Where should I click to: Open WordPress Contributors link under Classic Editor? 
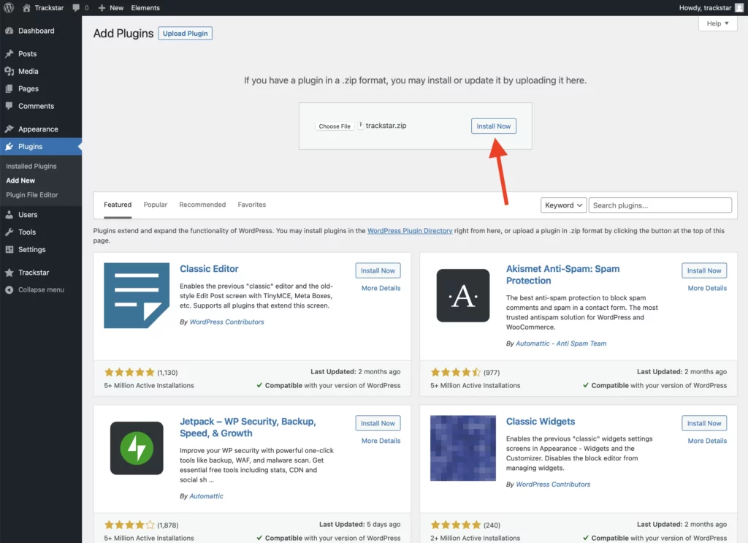pos(226,322)
